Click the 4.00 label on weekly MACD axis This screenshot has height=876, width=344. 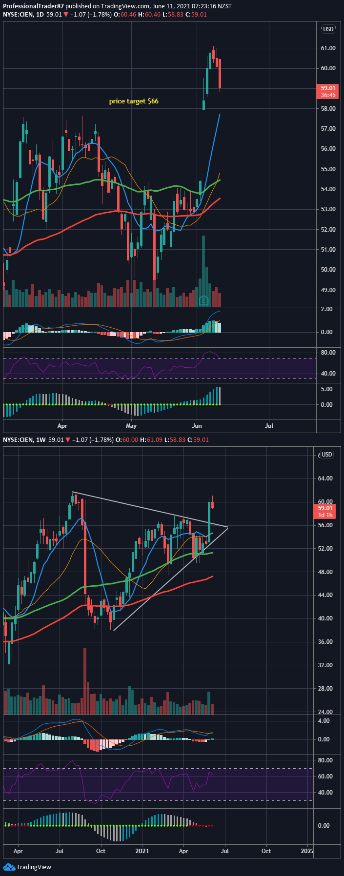click(324, 721)
